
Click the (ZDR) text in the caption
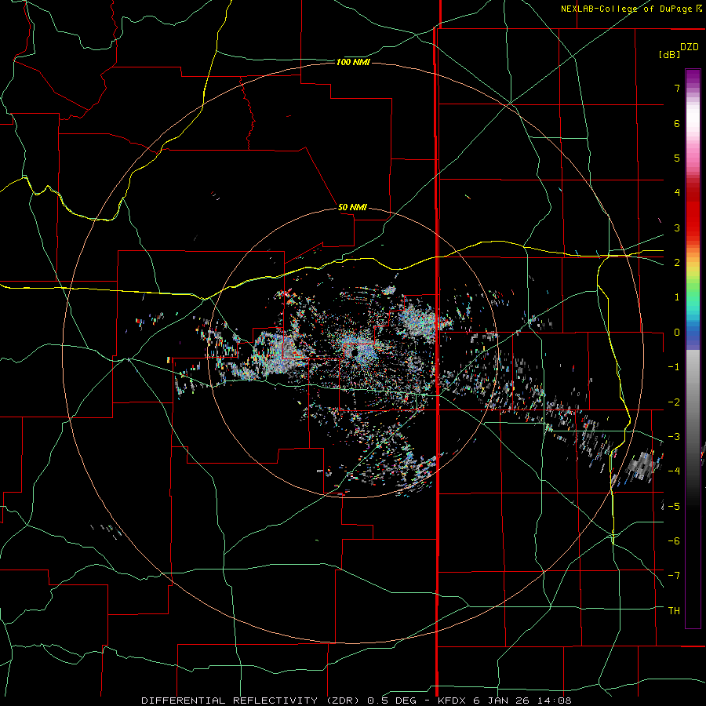pos(342,701)
